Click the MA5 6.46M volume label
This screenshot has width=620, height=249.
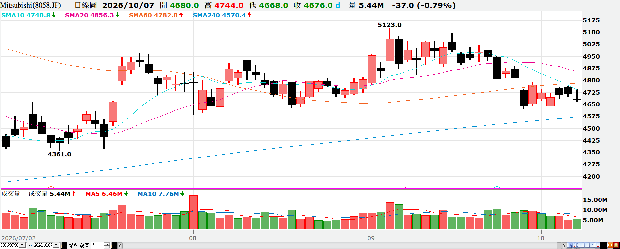pos(104,194)
